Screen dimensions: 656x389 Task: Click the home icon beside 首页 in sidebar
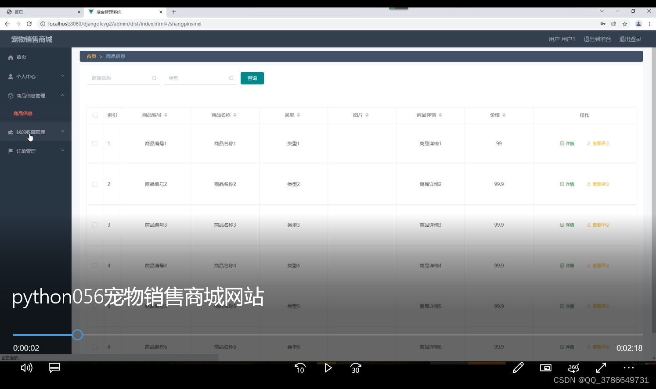[x=11, y=57]
